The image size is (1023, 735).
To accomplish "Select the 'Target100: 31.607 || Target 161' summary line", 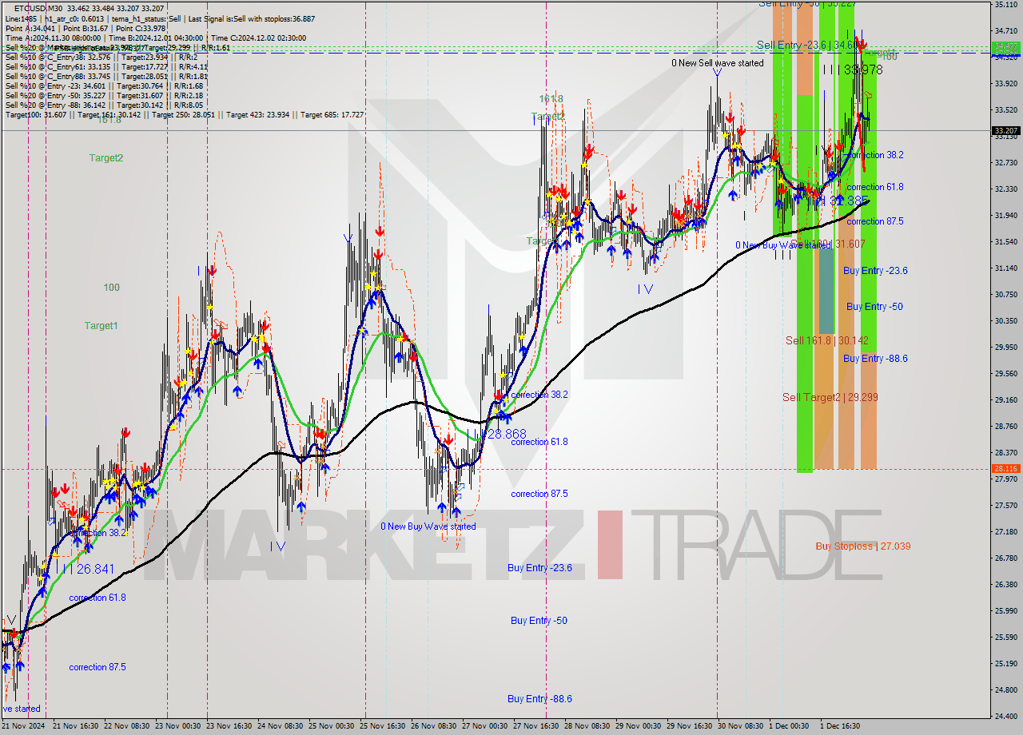I will click(x=185, y=114).
